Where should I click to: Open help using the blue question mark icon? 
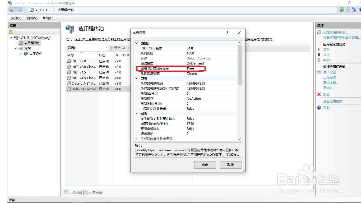pyautogui.click(x=318, y=108)
